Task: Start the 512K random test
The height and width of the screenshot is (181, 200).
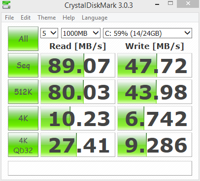Action: (x=23, y=92)
